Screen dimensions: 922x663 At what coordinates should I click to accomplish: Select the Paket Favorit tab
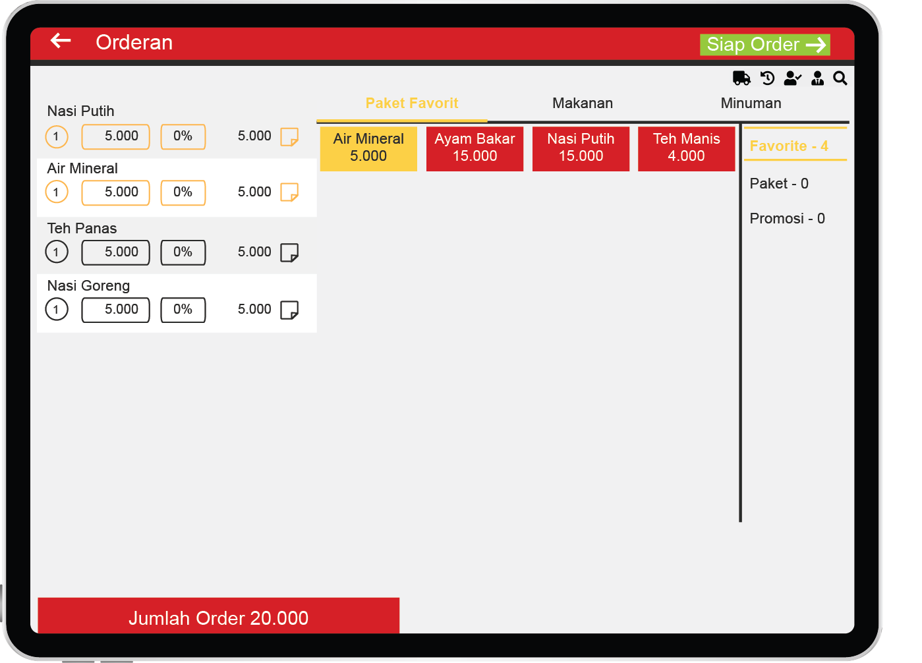411,103
